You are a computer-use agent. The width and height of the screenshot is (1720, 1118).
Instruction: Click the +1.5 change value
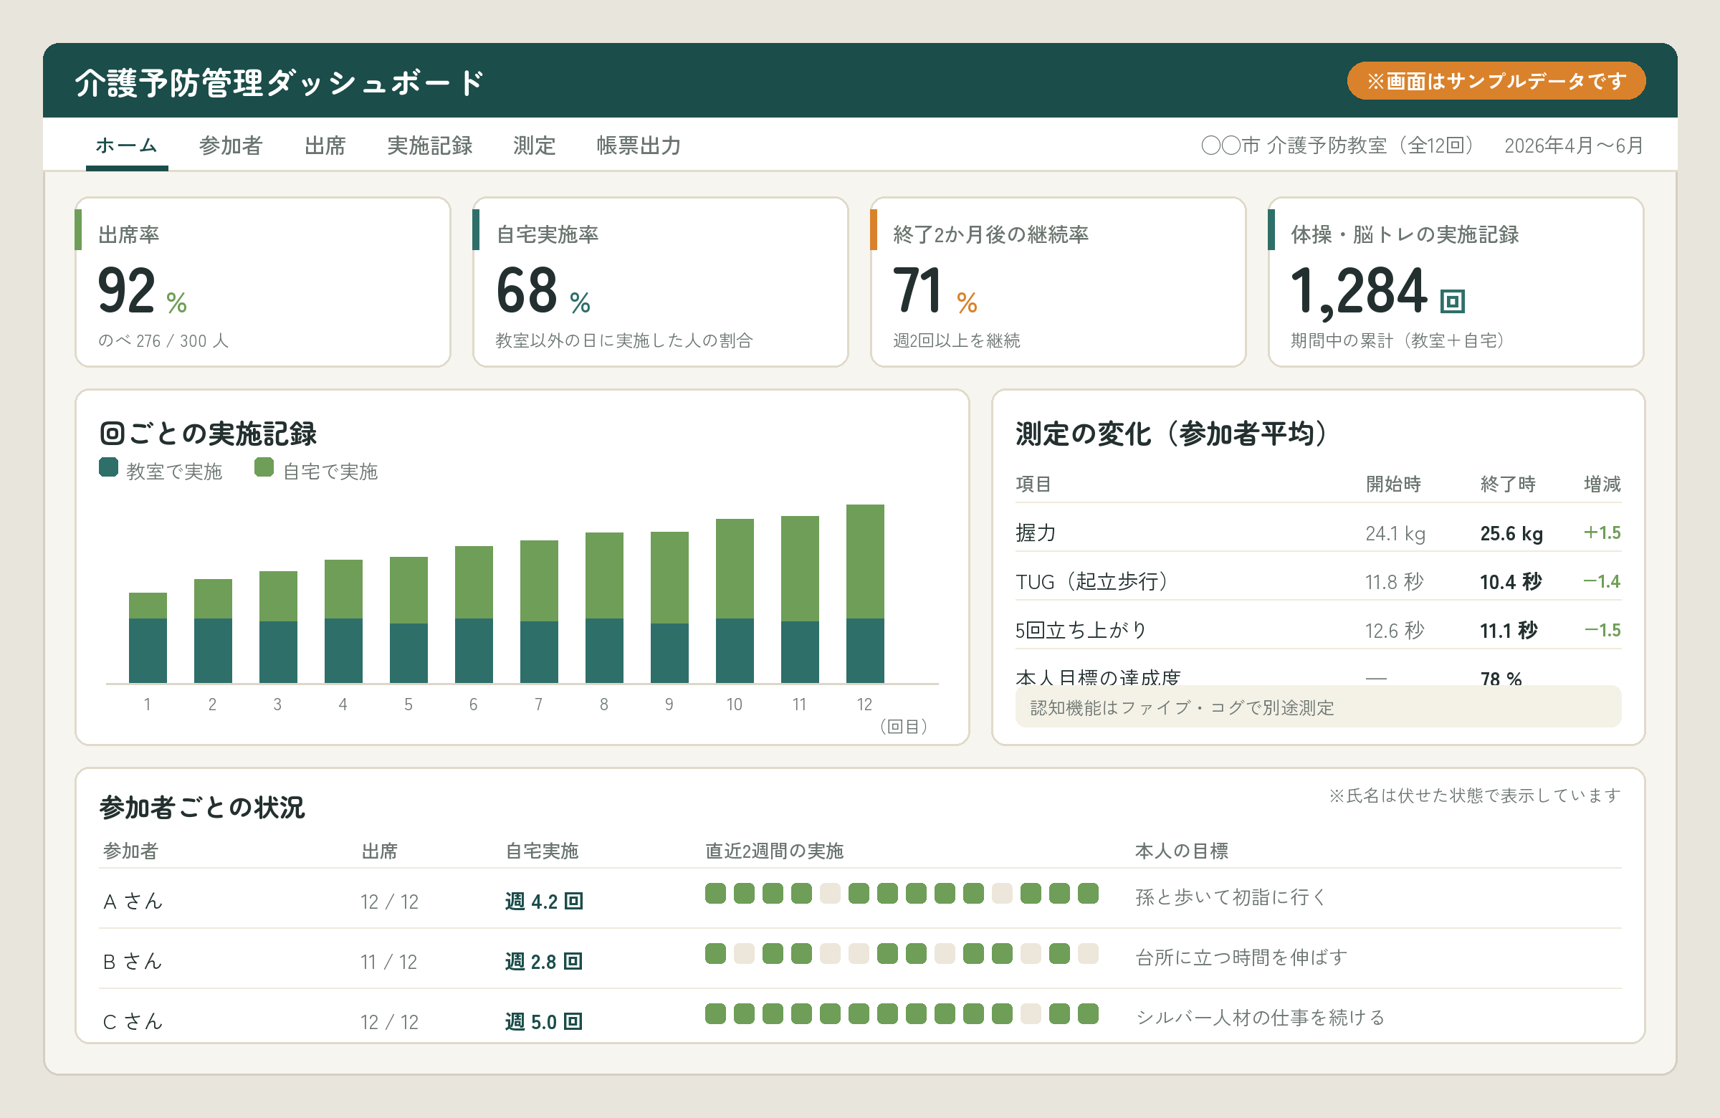[x=1602, y=532]
